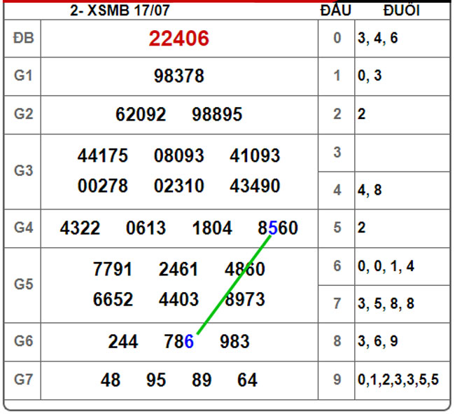Click G4 number 8560 with blue digit
The width and height of the screenshot is (455, 414).
tap(277, 228)
